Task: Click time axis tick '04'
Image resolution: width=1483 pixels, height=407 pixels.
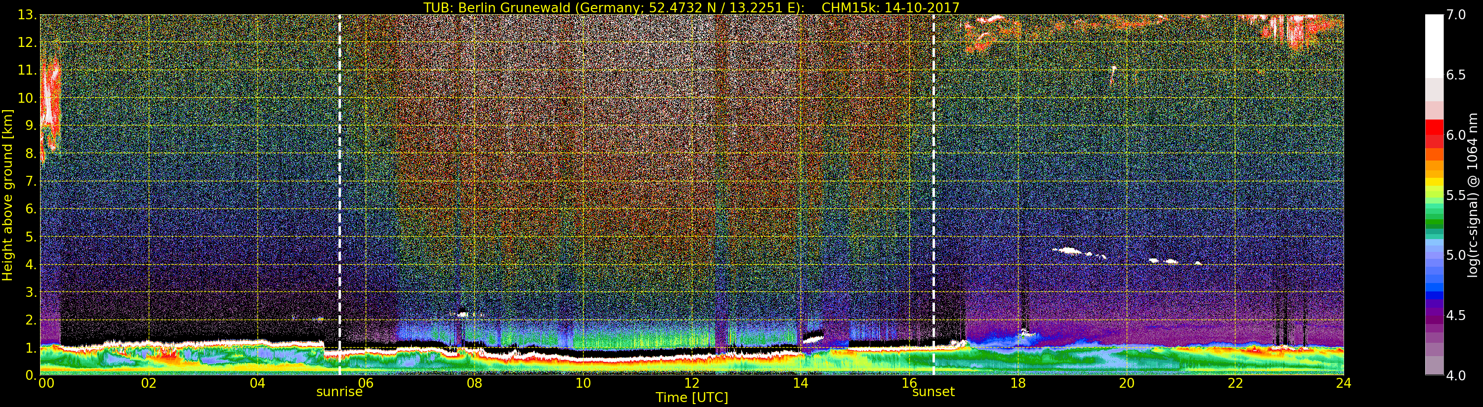Action: pos(257,383)
